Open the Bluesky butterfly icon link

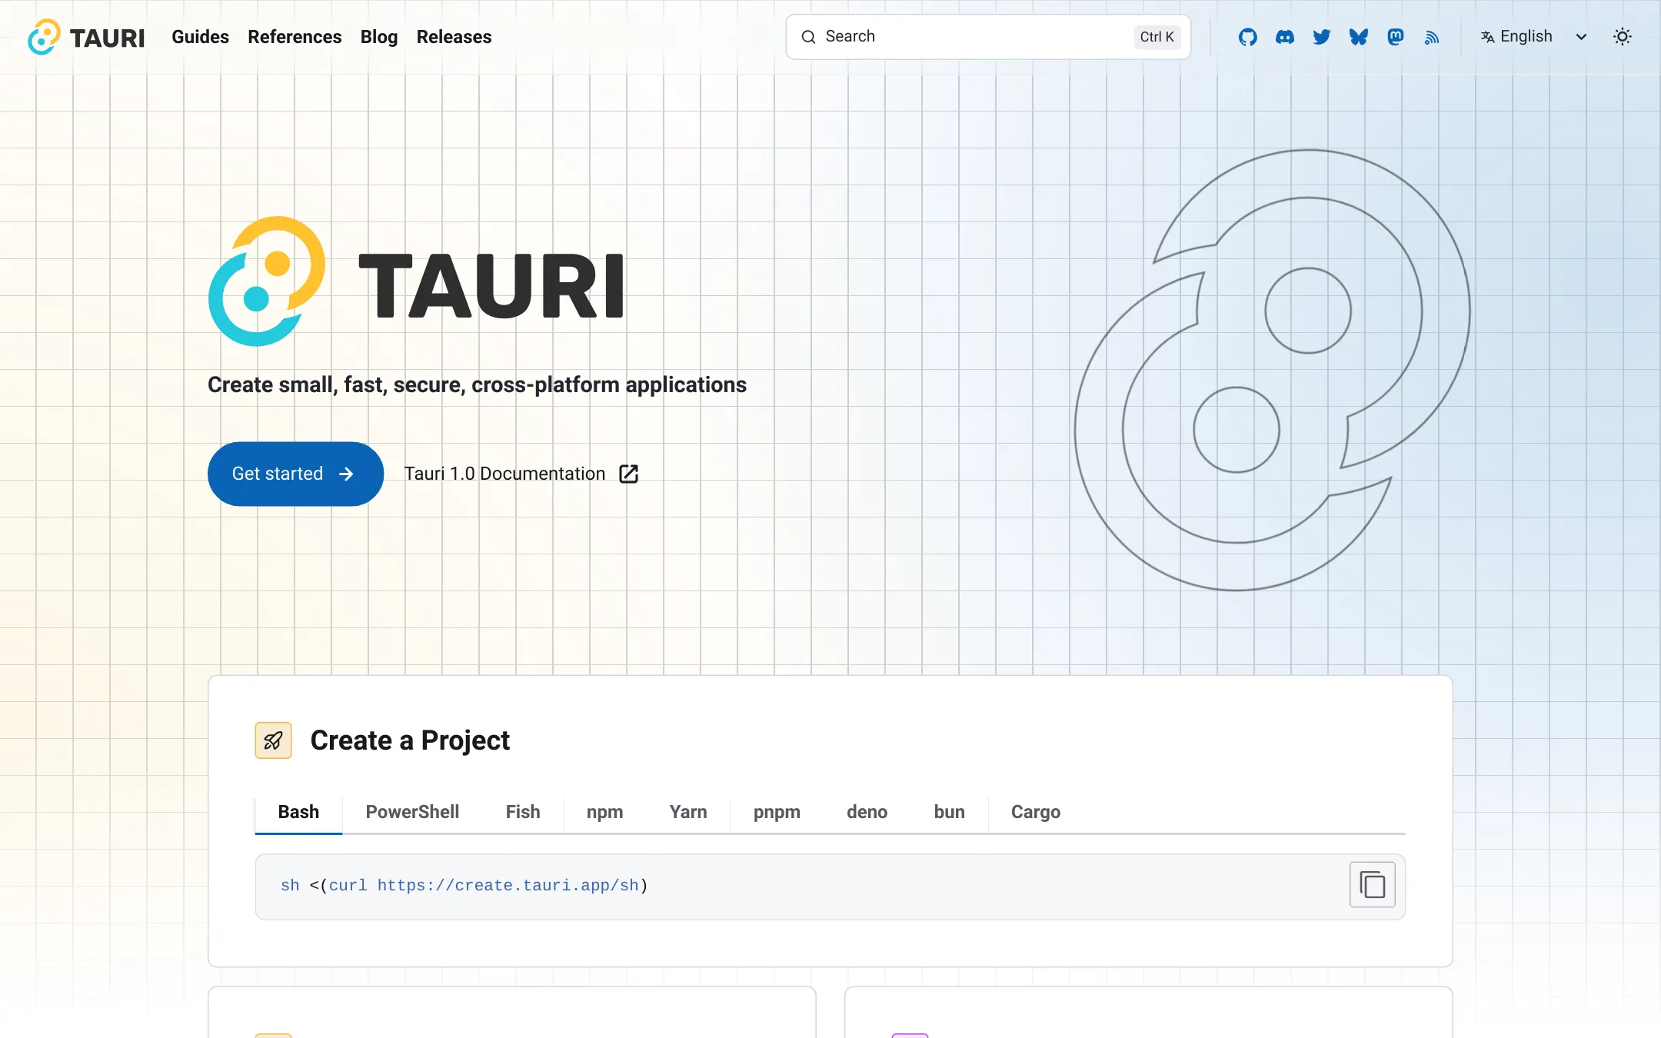[x=1358, y=37]
